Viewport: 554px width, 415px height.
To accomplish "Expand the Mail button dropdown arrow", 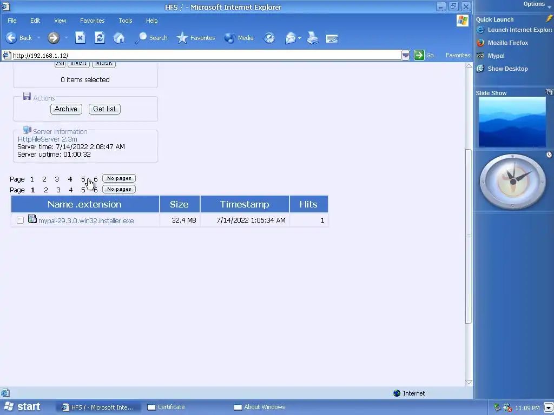I will click(x=299, y=38).
